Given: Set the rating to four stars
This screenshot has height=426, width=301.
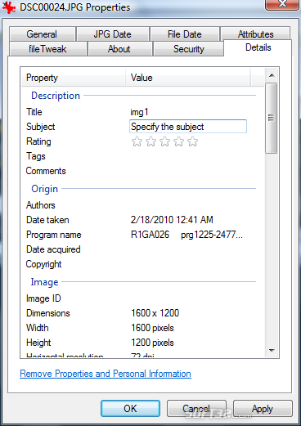Looking at the screenshot, I should [x=178, y=141].
